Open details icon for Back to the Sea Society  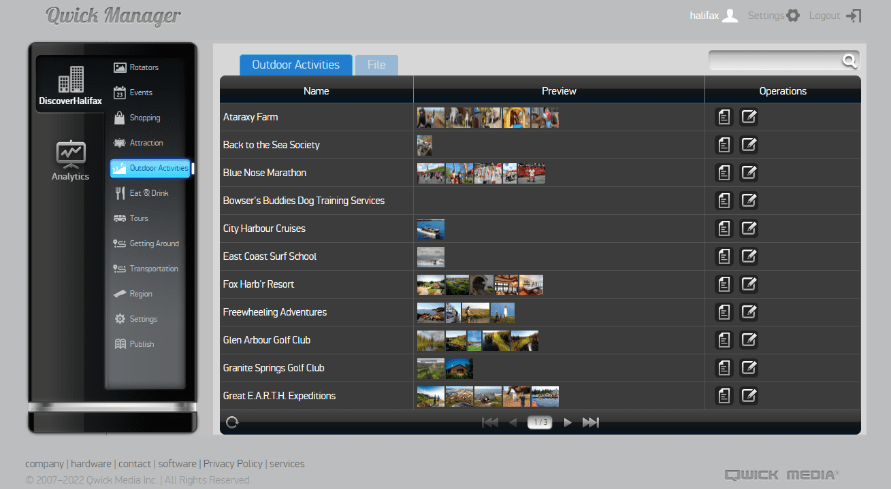(724, 145)
